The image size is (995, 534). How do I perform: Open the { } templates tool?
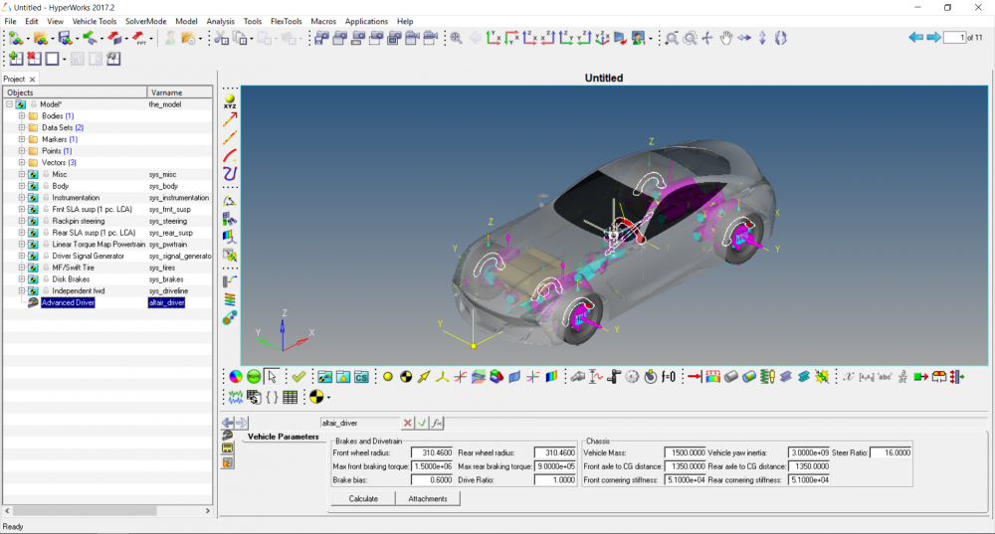point(272,398)
